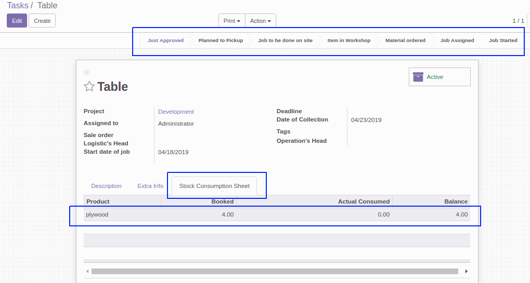The height and width of the screenshot is (283, 530).
Task: Click right arrow of horizontal scrollbar
Action: 466,271
